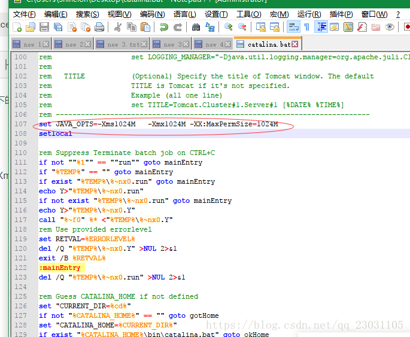
Task: Undo the last edit with the green arrow
Action: [x=164, y=27]
